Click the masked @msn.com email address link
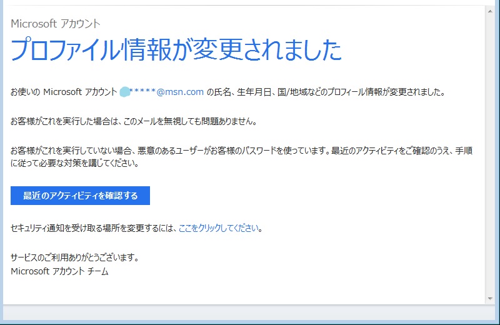 [162, 92]
